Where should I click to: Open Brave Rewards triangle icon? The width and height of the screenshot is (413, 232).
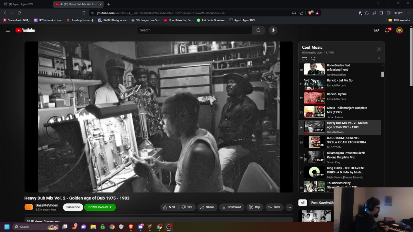(x=317, y=13)
